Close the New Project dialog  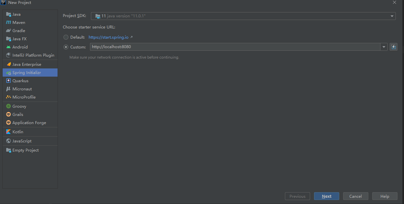point(394,2)
